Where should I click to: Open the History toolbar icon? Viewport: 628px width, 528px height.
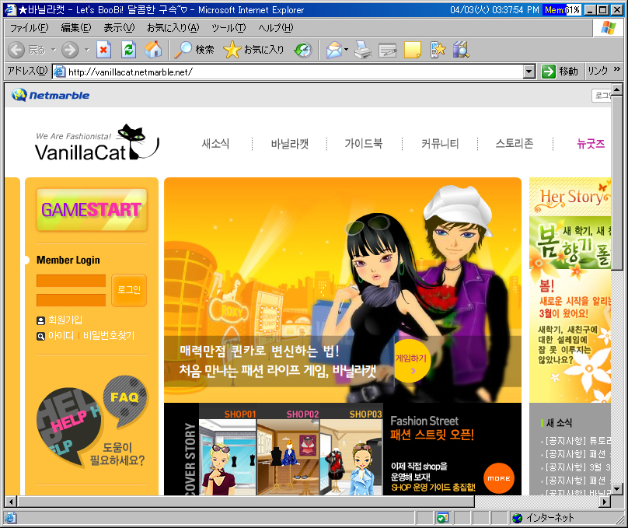(x=302, y=50)
